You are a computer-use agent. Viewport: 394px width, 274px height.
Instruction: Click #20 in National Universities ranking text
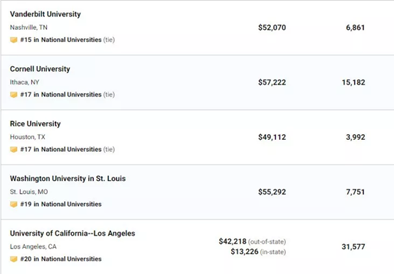[61, 259]
